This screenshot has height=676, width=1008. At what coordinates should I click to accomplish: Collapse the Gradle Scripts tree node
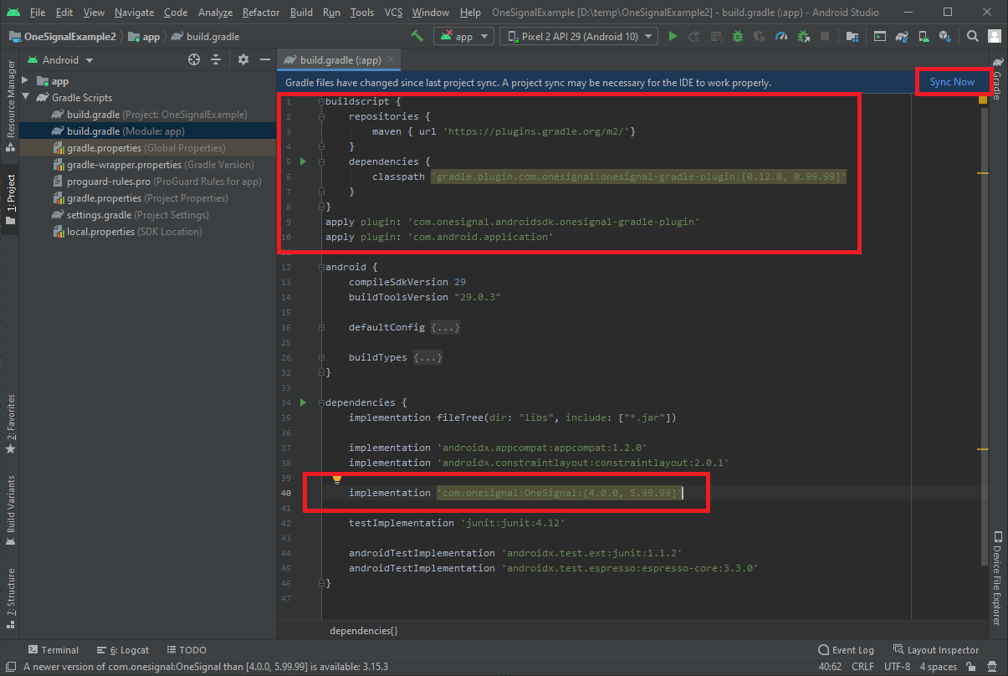[26, 98]
